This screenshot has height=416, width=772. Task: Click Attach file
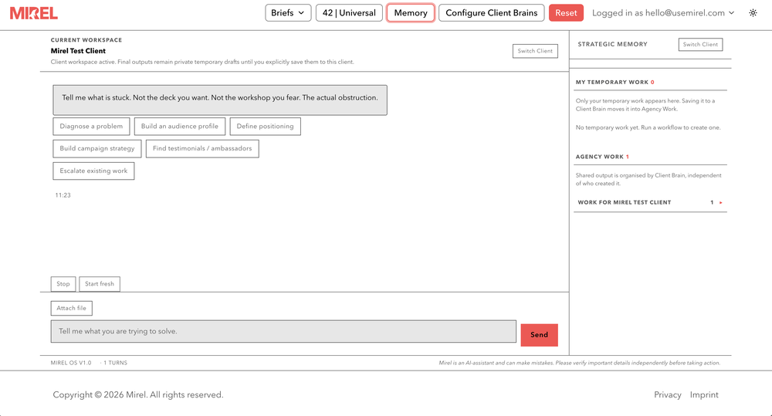(71, 308)
